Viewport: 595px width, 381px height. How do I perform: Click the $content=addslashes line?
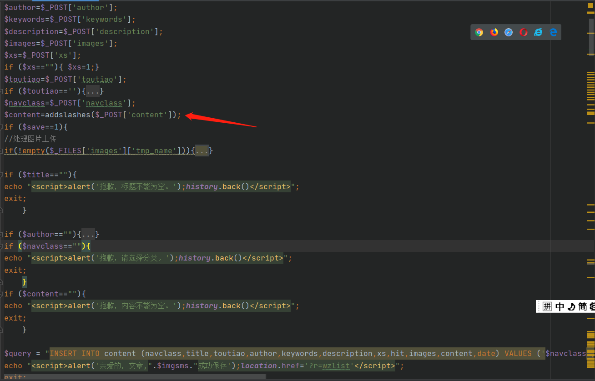[x=93, y=115]
